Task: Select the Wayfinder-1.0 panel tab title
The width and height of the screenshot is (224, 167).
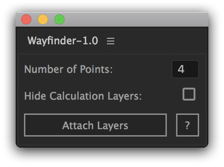Action: pyautogui.click(x=63, y=41)
